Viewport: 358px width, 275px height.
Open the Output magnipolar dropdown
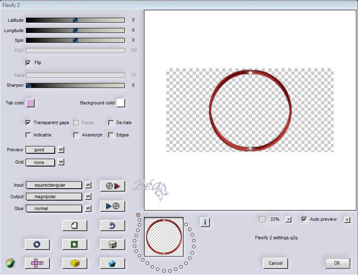pyautogui.click(x=54, y=197)
